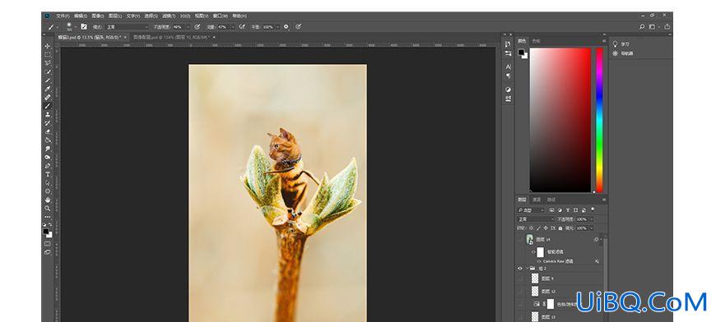The height and width of the screenshot is (322, 716).
Task: Expand the smoothing value dropdown arrow
Action: (x=277, y=27)
